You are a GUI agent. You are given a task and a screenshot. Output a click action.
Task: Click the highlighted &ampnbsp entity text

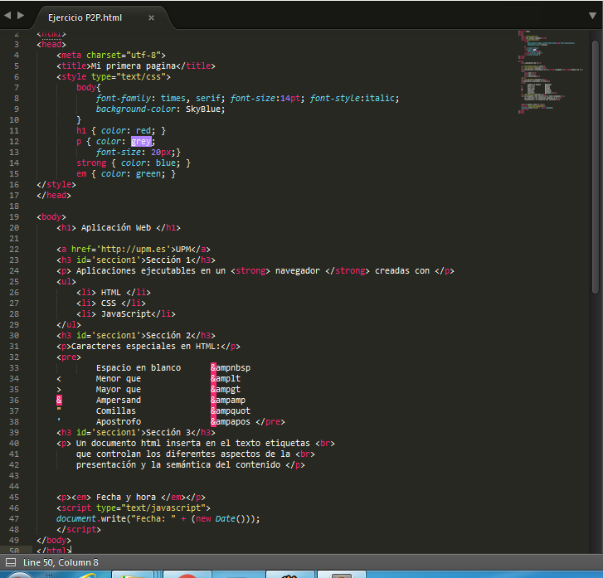click(231, 367)
